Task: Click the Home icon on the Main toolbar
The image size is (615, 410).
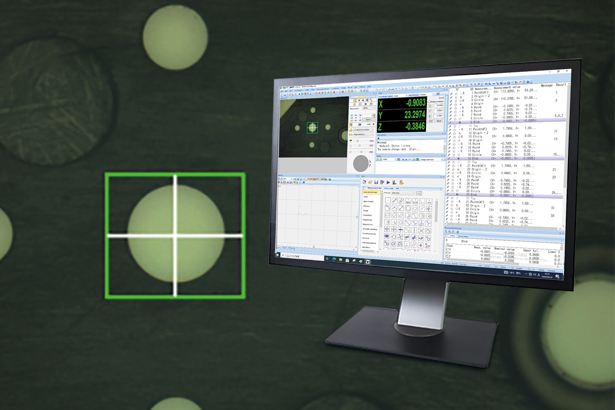Action: click(x=364, y=181)
